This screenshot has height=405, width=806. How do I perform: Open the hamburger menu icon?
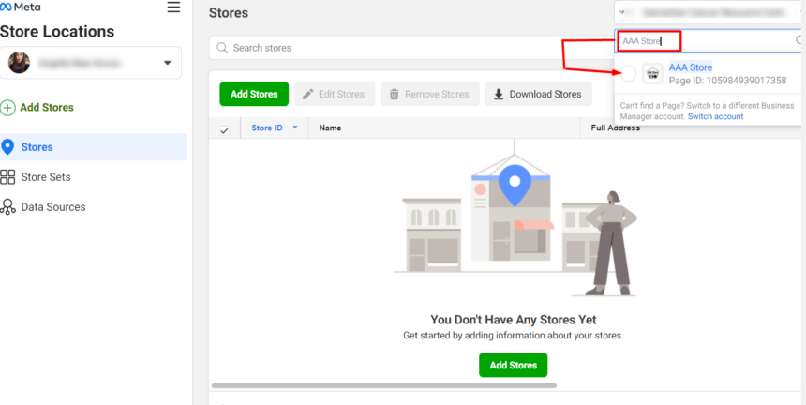click(x=173, y=7)
